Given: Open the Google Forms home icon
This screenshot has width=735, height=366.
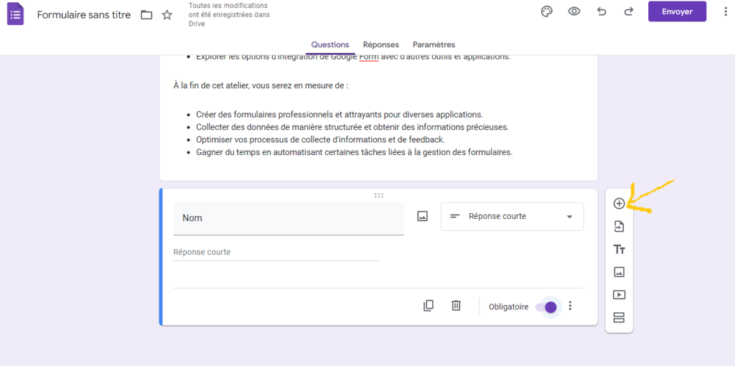Looking at the screenshot, I should 15,14.
